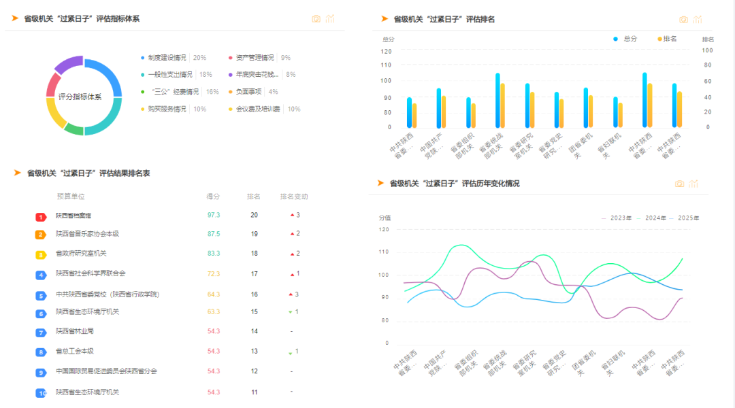735x408 pixels.
Task: Click score value 97.3
Action: 214,215
